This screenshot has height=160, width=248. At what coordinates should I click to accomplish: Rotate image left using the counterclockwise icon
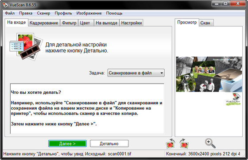[170, 144]
